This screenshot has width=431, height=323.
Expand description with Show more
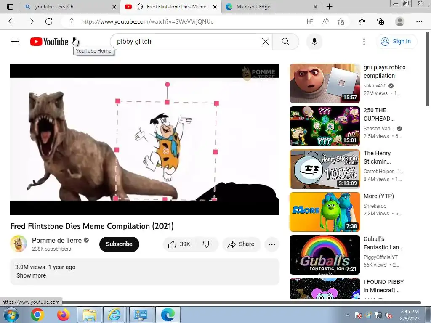(x=31, y=275)
